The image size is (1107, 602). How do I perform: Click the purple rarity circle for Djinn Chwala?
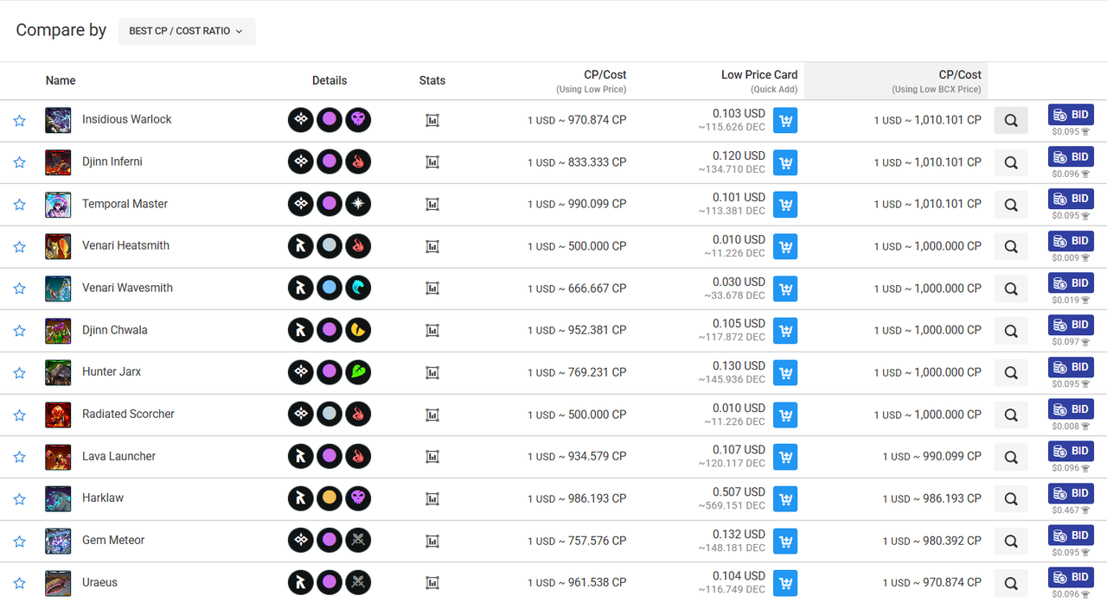coord(330,330)
